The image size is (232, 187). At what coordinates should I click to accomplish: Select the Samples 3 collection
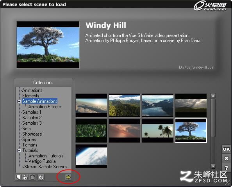tap(32, 123)
